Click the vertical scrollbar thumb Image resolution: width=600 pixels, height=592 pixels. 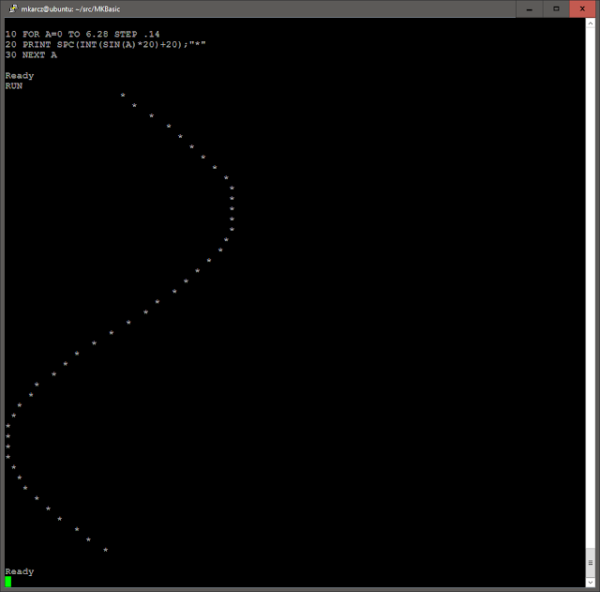click(x=590, y=563)
